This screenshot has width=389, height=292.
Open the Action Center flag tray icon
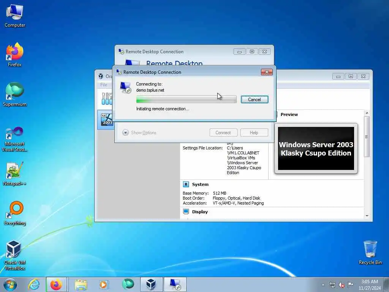[350, 284]
